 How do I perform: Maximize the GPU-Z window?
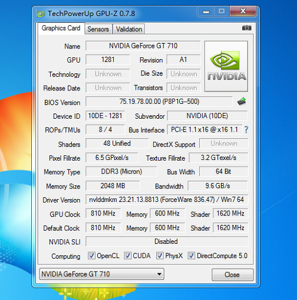click(x=222, y=11)
